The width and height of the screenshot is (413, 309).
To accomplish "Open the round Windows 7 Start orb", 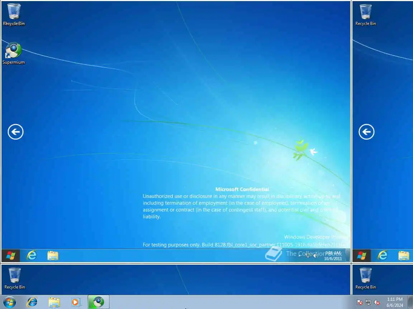I will [x=9, y=302].
